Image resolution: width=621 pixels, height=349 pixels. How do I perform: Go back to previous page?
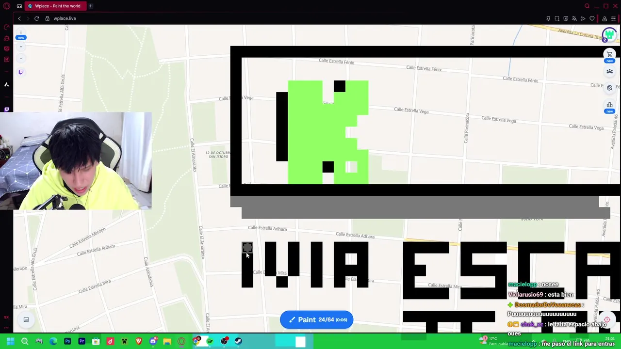coord(19,18)
